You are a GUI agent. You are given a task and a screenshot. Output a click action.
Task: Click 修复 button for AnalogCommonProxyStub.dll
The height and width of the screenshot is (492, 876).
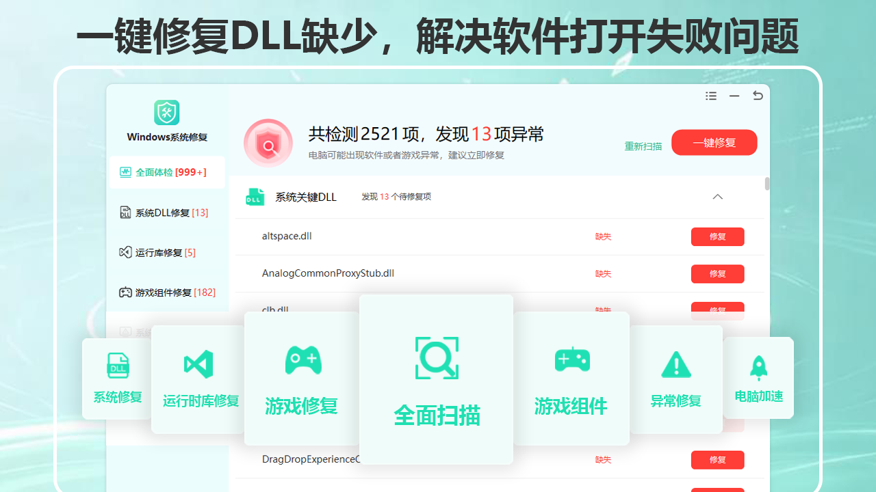[x=717, y=273]
